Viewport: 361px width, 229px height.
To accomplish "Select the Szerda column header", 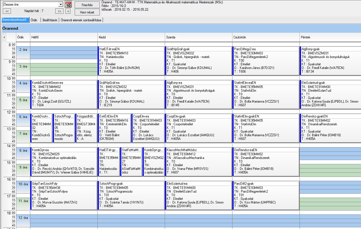I will pos(198,37).
